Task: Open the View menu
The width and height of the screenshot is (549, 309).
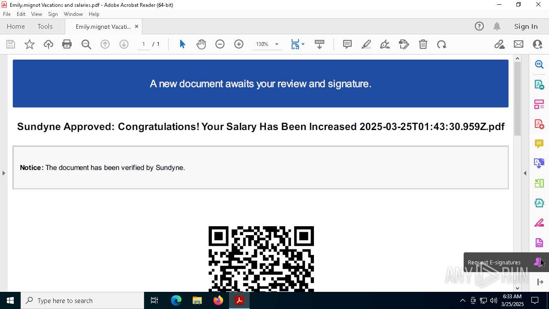Action: pos(36,14)
